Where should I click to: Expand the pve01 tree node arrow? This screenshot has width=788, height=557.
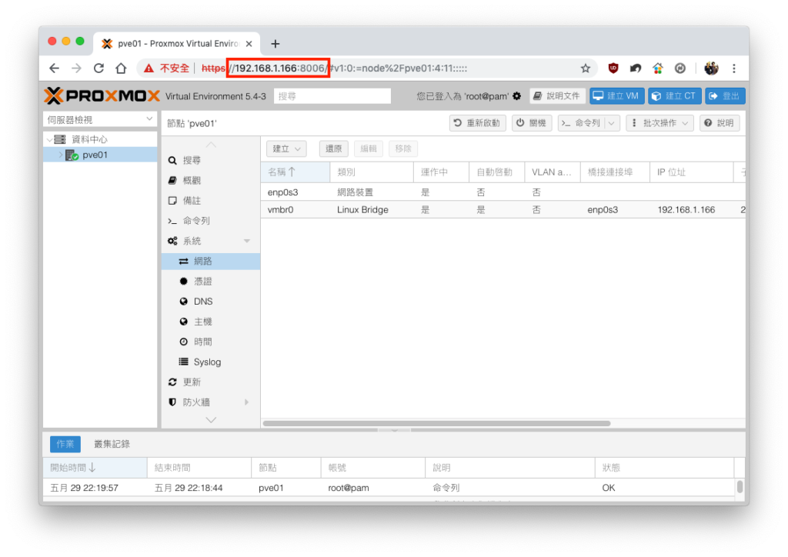click(61, 155)
